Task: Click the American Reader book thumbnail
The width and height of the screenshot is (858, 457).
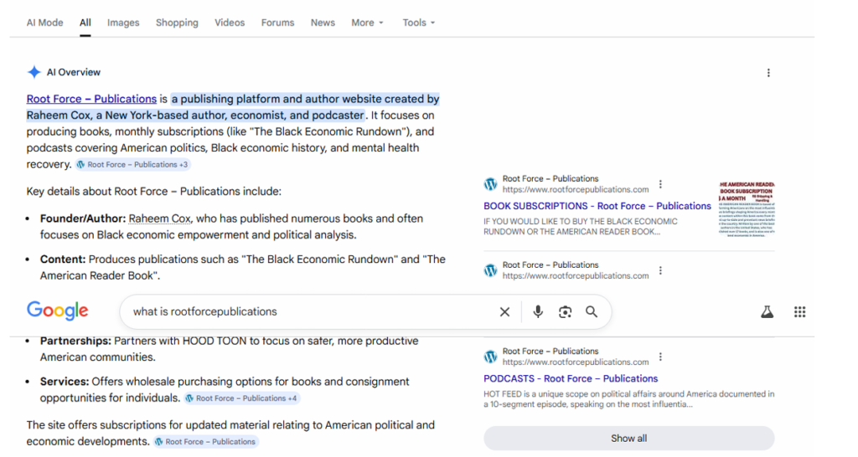Action: click(747, 209)
